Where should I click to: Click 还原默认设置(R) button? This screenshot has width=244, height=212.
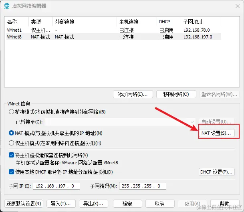(24, 204)
